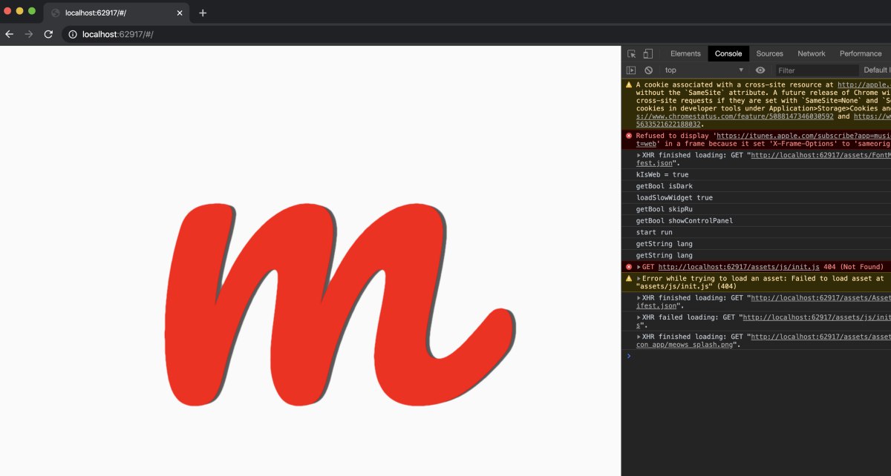The height and width of the screenshot is (476, 891).
Task: Open the Performance tab
Action: [861, 53]
